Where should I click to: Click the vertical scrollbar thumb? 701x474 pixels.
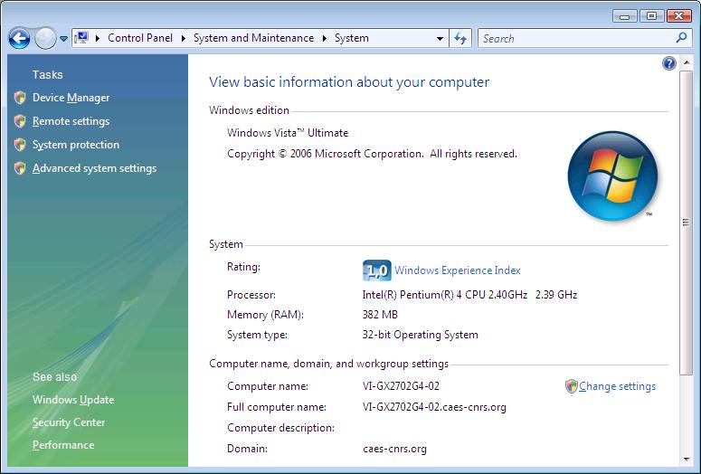(687, 223)
